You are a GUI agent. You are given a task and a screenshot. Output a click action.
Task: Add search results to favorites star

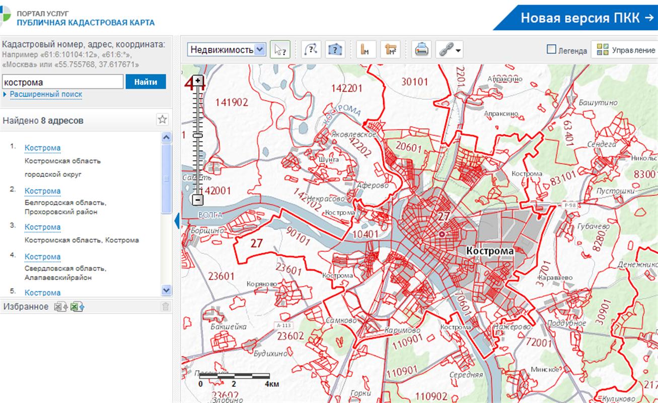[x=162, y=120]
